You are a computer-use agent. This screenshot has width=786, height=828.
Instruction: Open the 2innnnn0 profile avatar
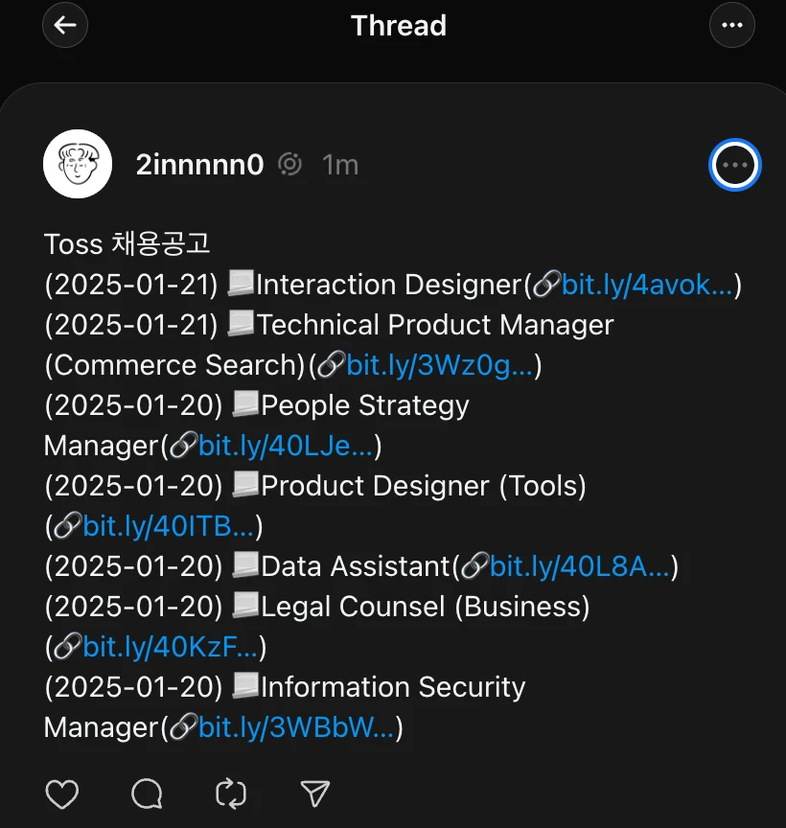(78, 164)
